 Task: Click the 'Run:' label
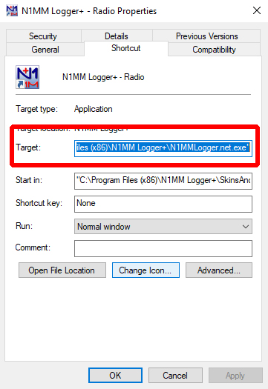click(24, 226)
